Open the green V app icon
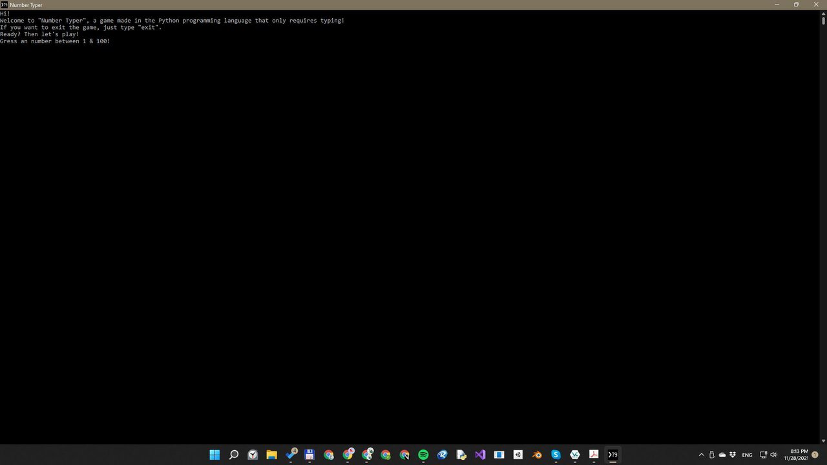 (575, 455)
